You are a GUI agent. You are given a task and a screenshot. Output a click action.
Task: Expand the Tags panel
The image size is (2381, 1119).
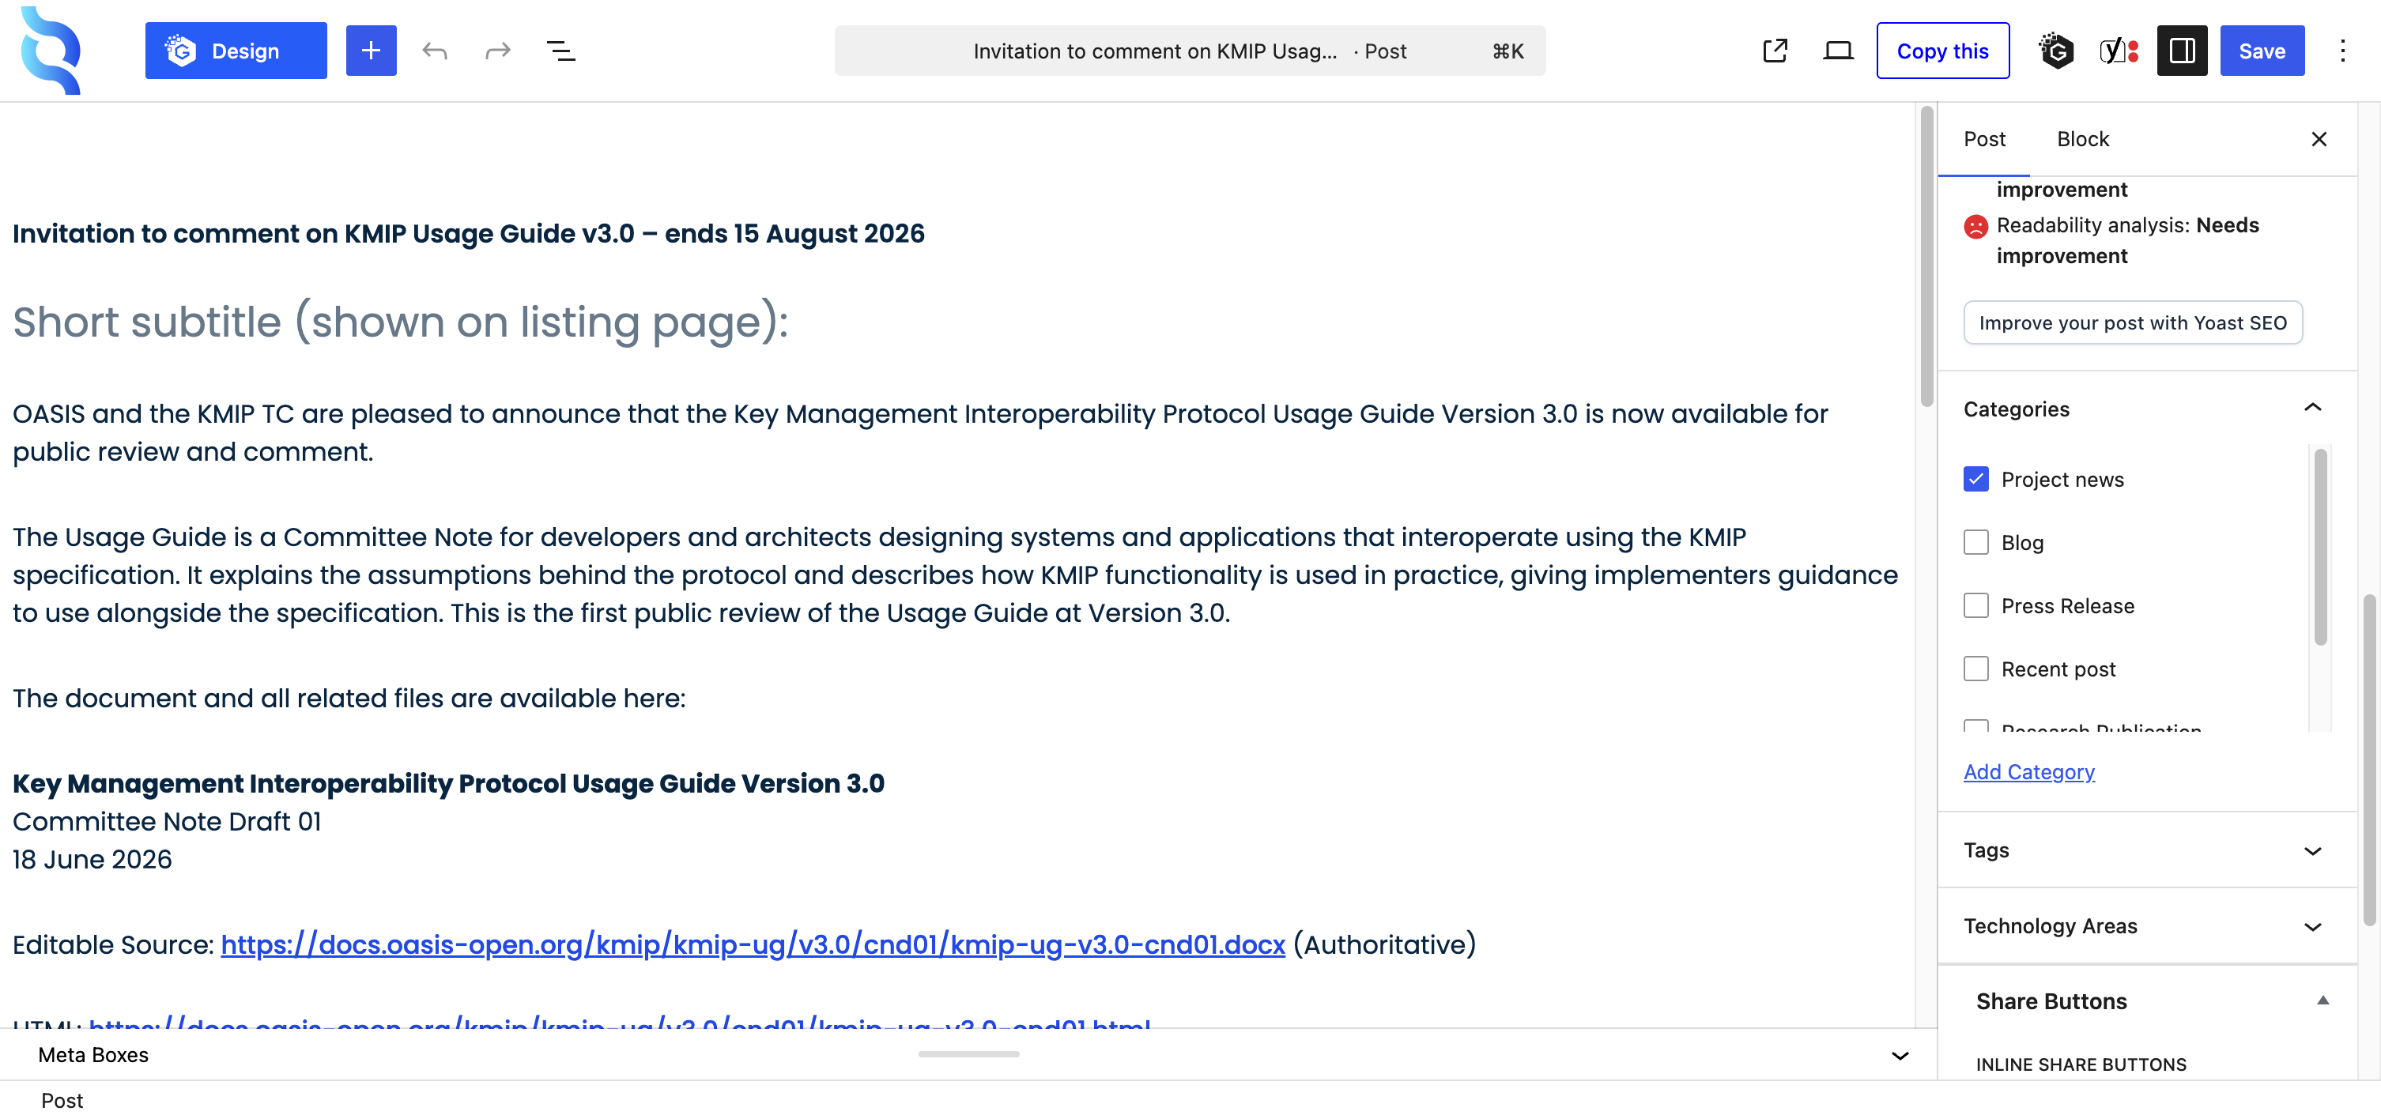[2146, 850]
